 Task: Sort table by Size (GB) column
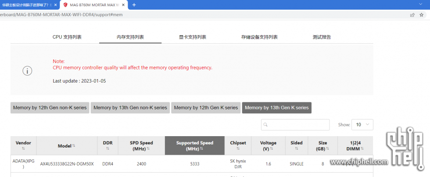point(322,145)
